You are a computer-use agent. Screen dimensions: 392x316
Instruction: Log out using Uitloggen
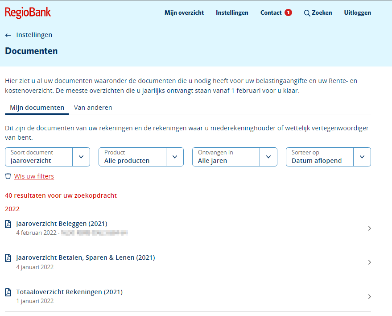click(357, 12)
